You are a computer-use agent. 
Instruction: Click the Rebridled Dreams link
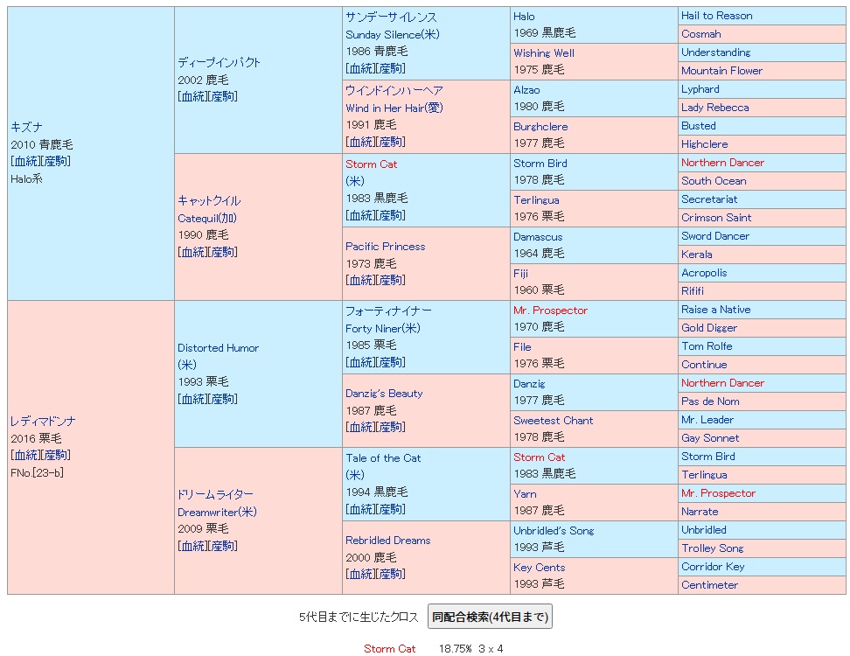coord(387,540)
